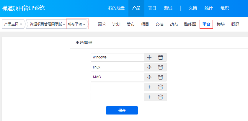The image size is (248, 121).
Task: Delete the linux platform row
Action: coord(161,67)
